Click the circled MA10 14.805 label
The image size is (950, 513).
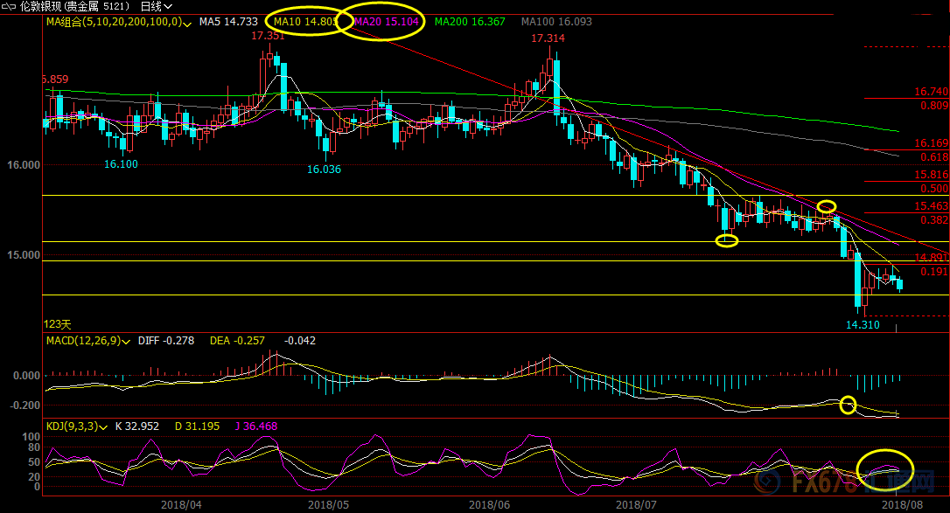[304, 21]
